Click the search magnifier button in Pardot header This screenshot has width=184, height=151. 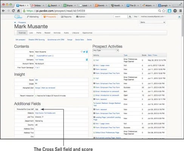(130, 17)
